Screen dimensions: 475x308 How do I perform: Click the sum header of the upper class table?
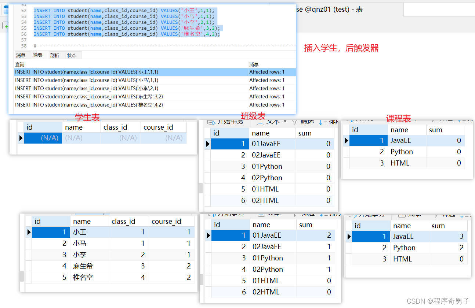pos(315,133)
